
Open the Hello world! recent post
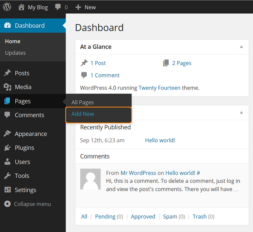(160, 140)
